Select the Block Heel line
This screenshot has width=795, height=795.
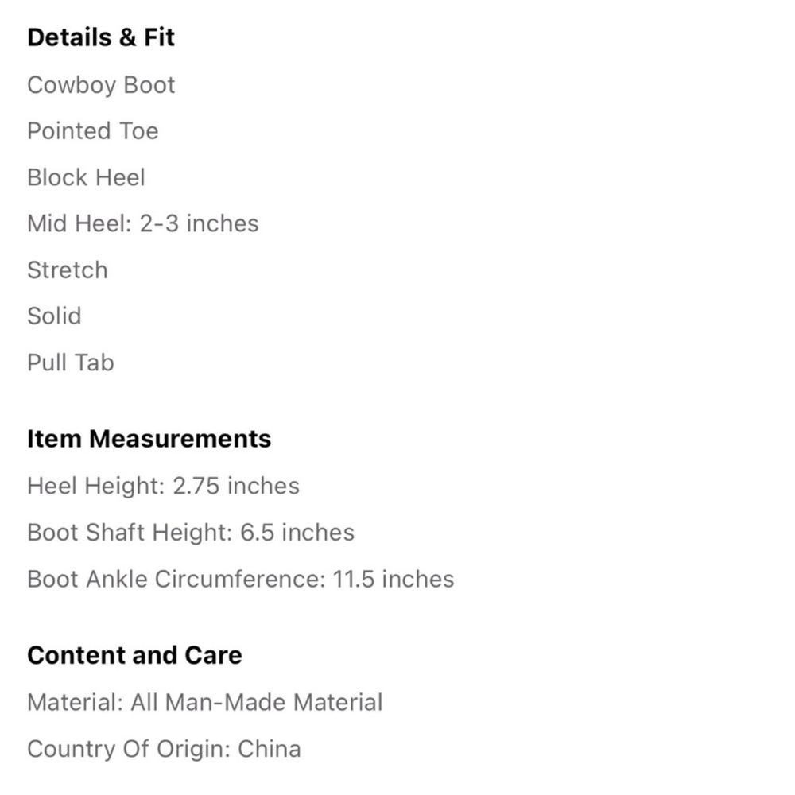[x=86, y=177]
